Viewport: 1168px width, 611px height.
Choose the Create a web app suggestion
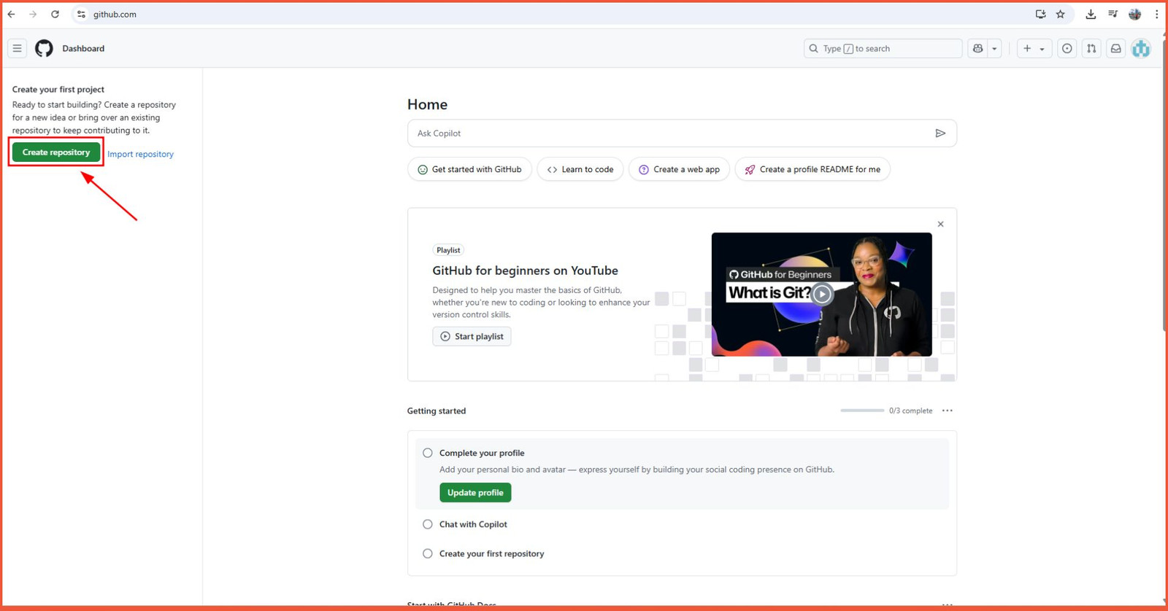[x=679, y=169]
